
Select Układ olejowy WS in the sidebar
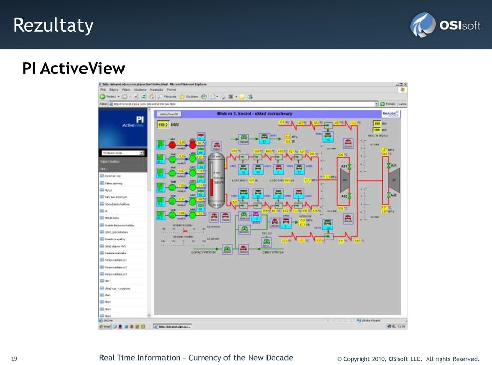(x=114, y=246)
